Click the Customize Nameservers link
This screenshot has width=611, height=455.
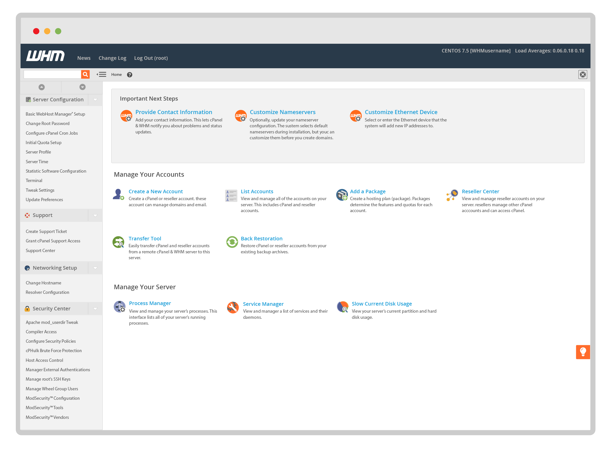(x=283, y=112)
